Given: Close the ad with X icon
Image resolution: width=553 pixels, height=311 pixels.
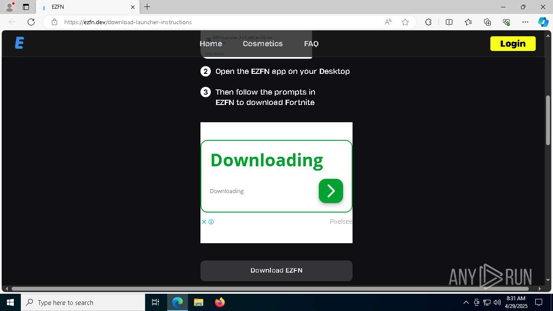Looking at the screenshot, I should 204,222.
